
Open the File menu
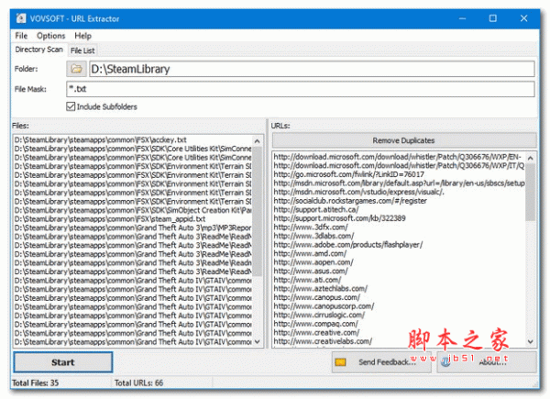click(x=21, y=35)
